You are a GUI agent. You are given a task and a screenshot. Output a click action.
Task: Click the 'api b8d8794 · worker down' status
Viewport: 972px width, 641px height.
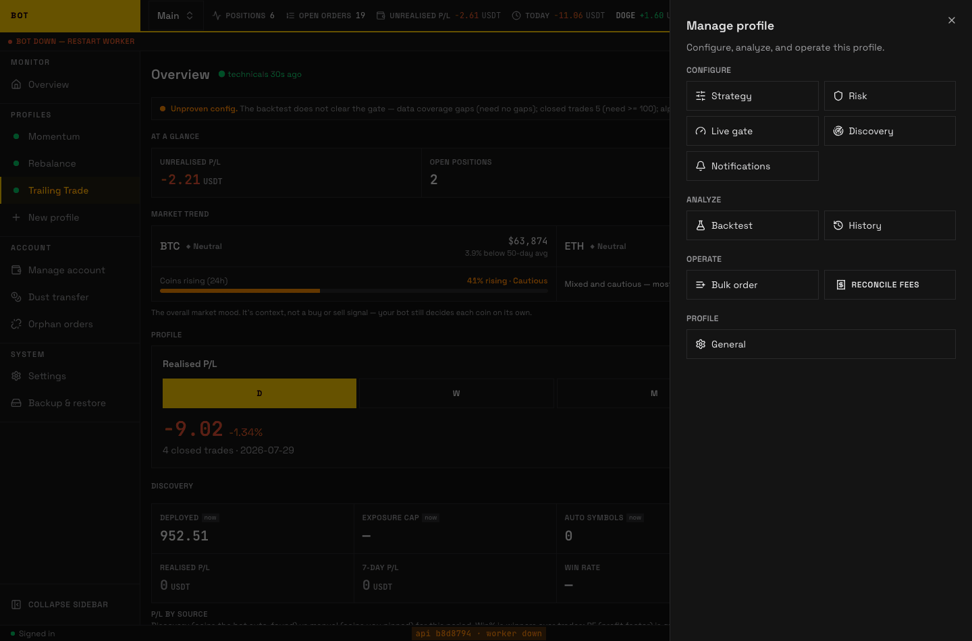click(x=479, y=634)
